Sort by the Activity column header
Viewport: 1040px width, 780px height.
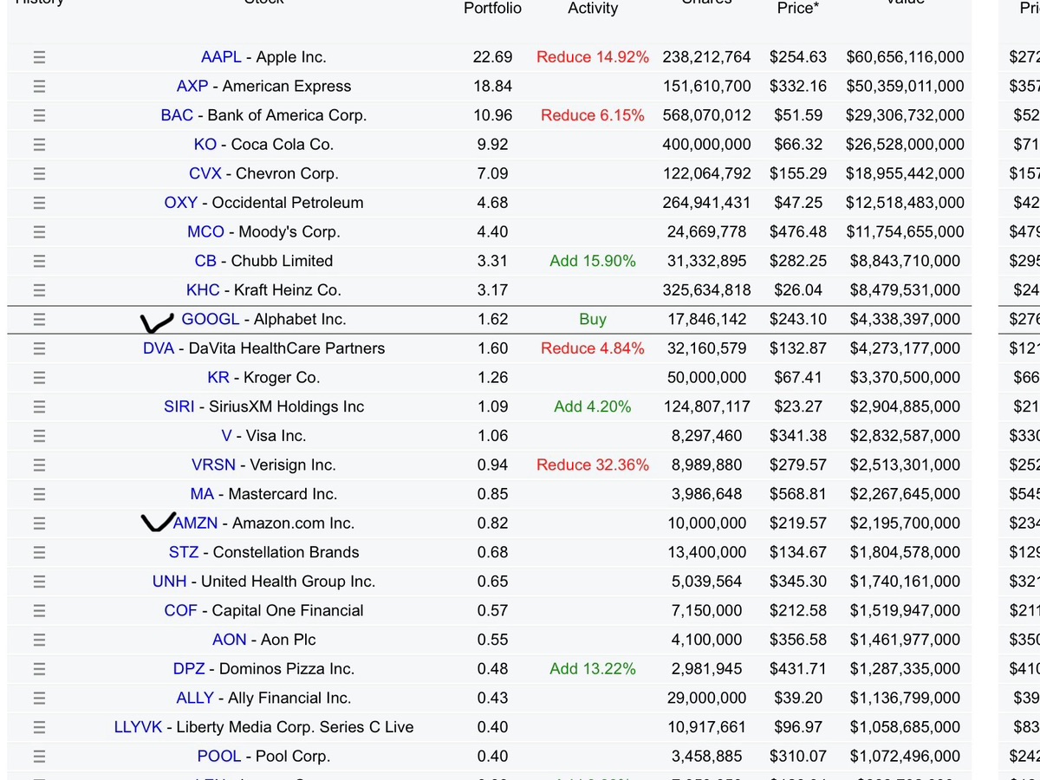point(593,8)
